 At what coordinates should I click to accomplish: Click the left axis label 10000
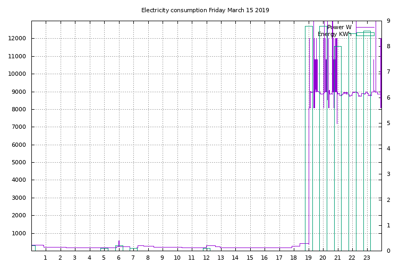tap(17, 74)
